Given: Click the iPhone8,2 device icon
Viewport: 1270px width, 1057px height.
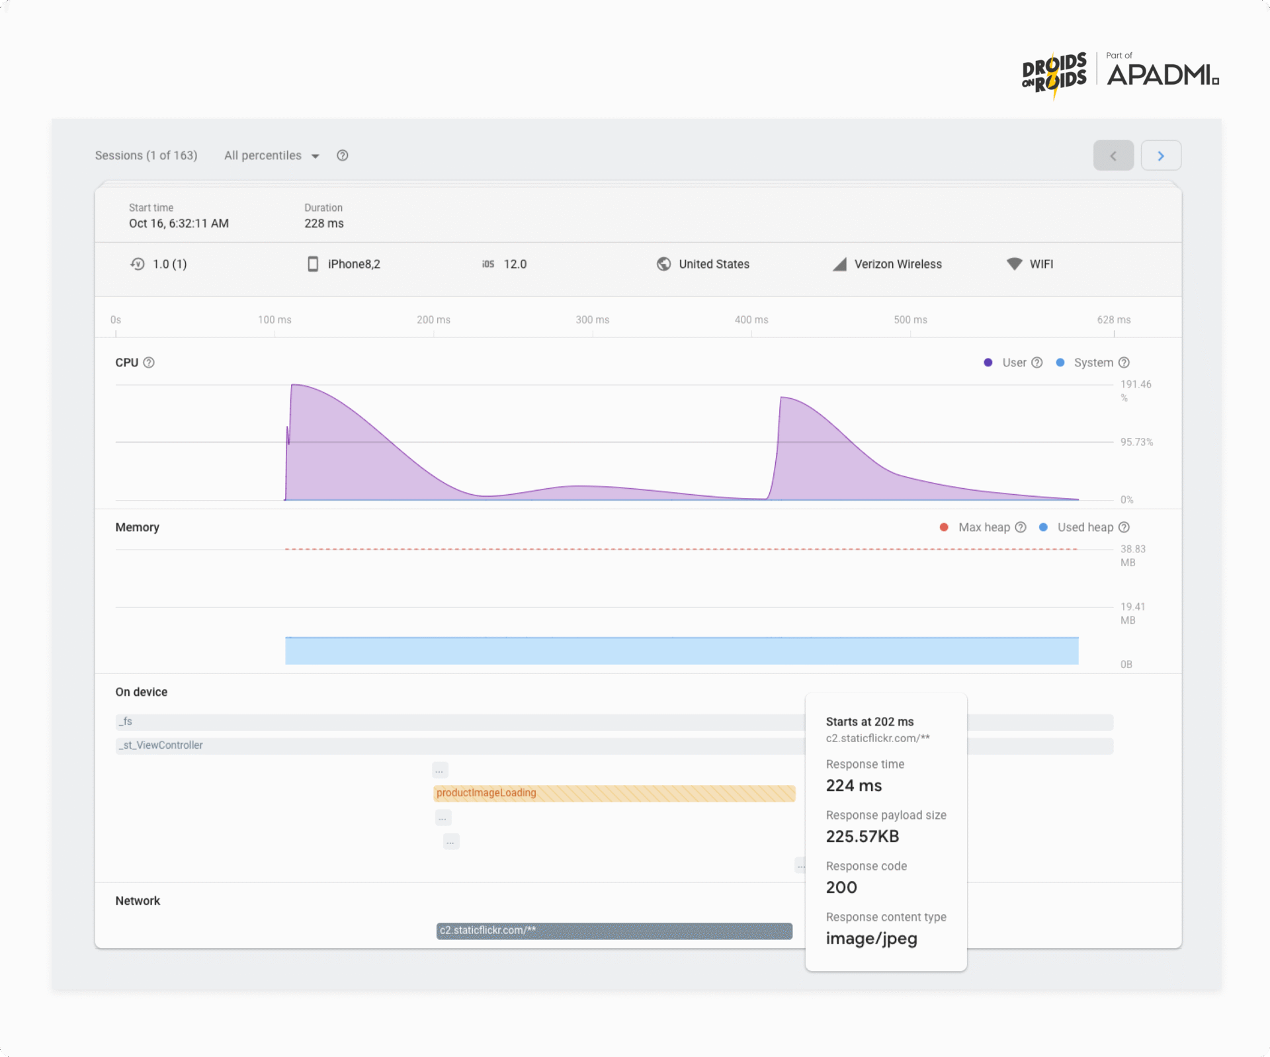Looking at the screenshot, I should [313, 264].
